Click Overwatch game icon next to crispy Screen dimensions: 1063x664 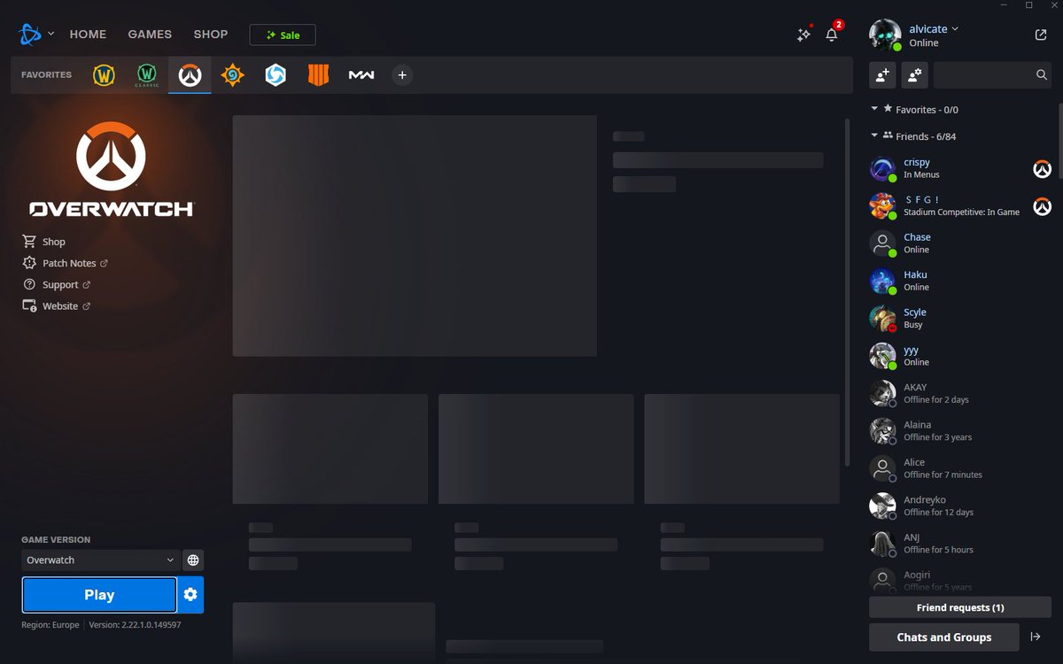point(1043,169)
